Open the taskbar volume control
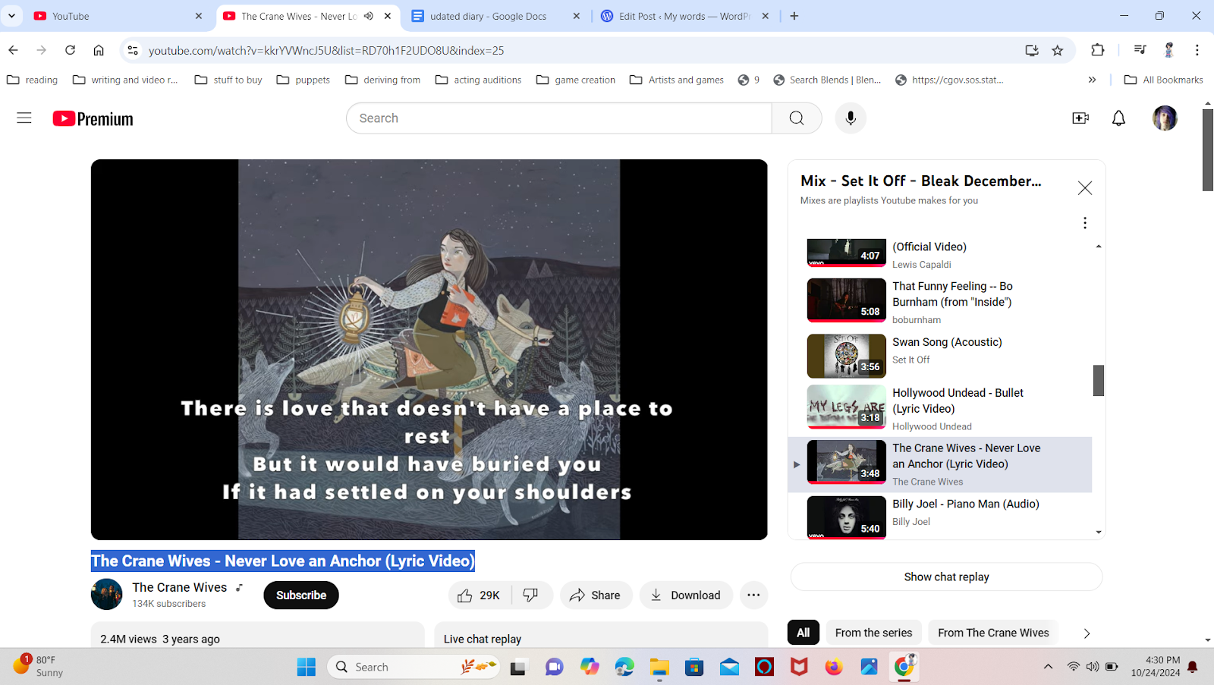This screenshot has height=685, width=1214. point(1093,667)
